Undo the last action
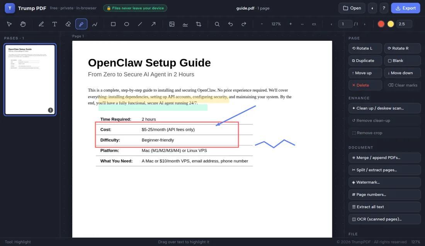Screen dimensions: 425x246 click(x=230, y=24)
